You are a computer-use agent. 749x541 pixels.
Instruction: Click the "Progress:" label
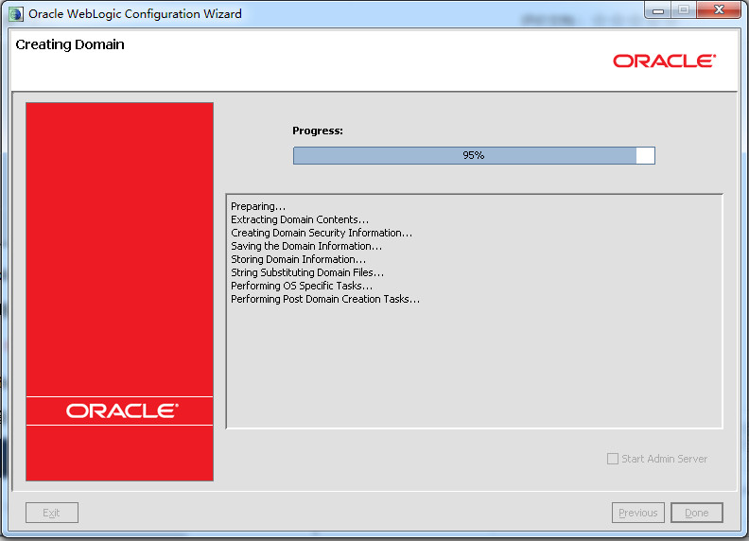tap(318, 131)
